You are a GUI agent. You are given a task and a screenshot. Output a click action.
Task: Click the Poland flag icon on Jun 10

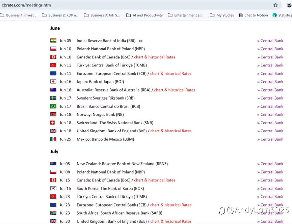point(53,49)
